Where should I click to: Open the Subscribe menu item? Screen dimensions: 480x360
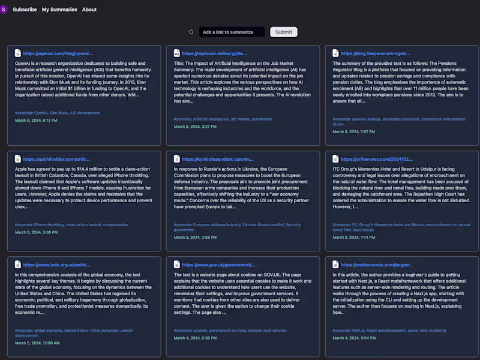[x=25, y=10]
